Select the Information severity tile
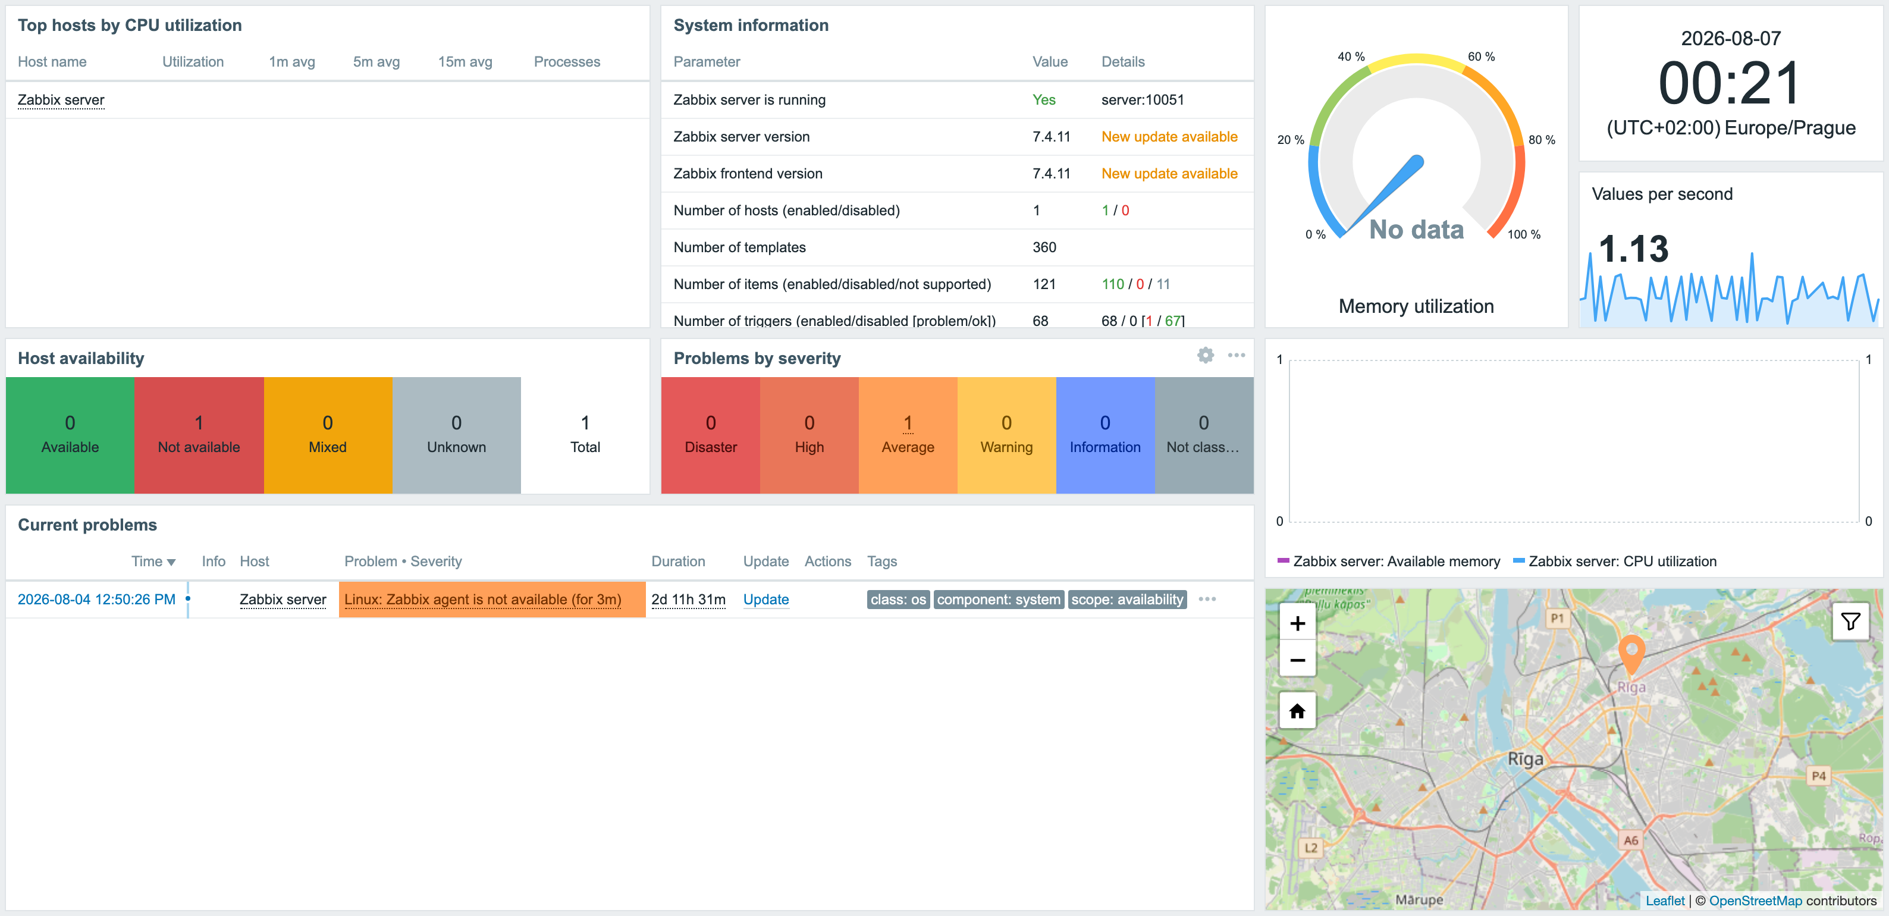Image resolution: width=1889 pixels, height=916 pixels. pyautogui.click(x=1105, y=435)
